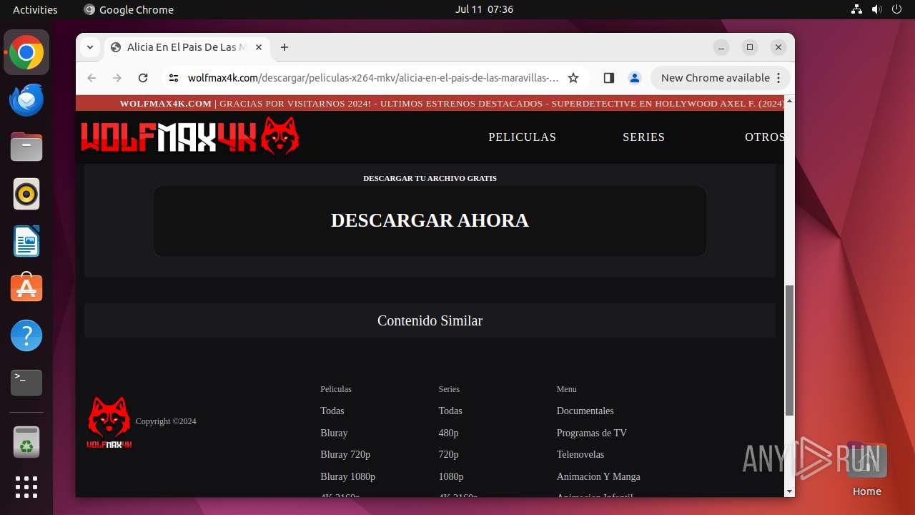Reload the current page

(143, 78)
